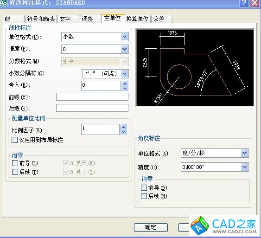
Task: Select the 主单位 tab
Action: [x=113, y=18]
